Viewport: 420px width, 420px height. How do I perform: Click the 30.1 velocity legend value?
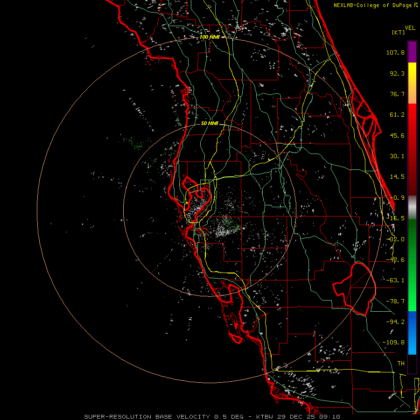(x=397, y=156)
